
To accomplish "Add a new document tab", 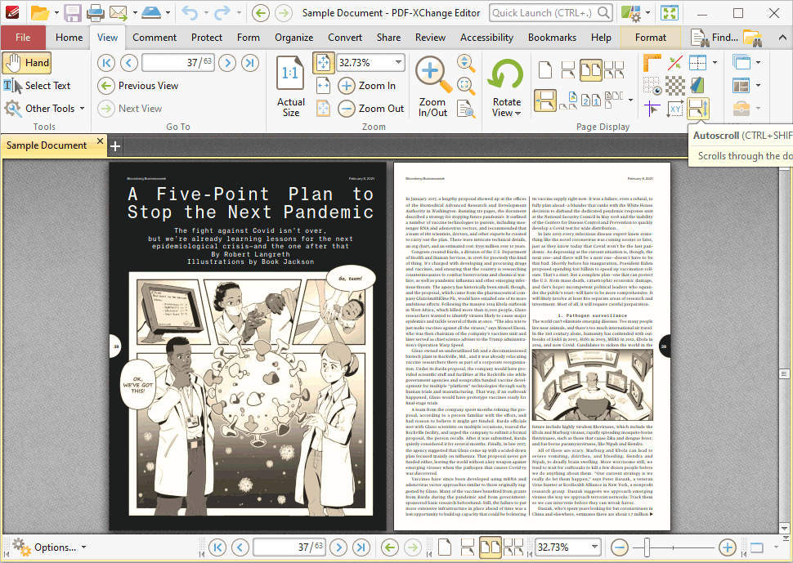I will click(x=115, y=146).
